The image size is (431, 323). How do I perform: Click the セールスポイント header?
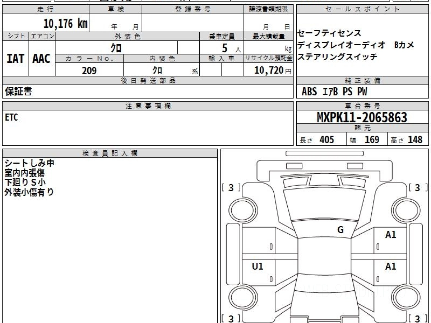pos(363,9)
